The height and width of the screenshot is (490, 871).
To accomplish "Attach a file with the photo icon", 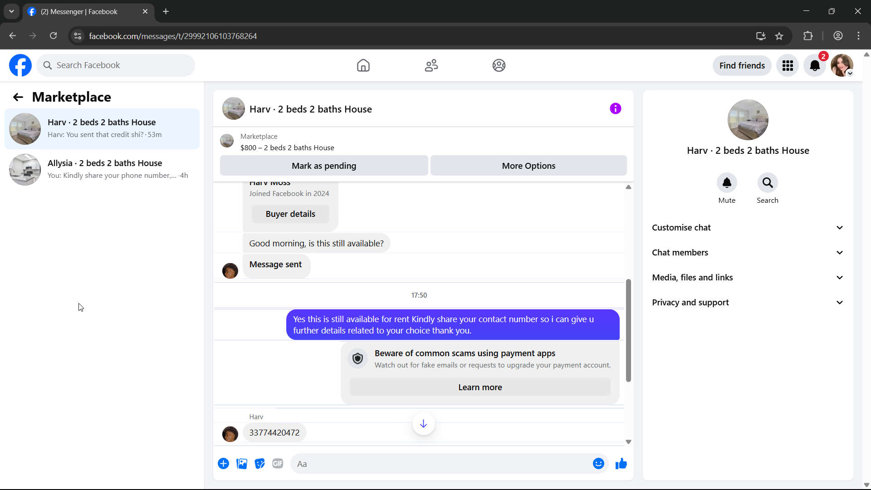I will (242, 464).
